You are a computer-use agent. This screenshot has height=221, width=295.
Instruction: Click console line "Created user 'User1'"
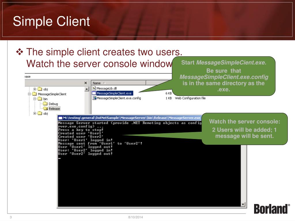coord(81,133)
